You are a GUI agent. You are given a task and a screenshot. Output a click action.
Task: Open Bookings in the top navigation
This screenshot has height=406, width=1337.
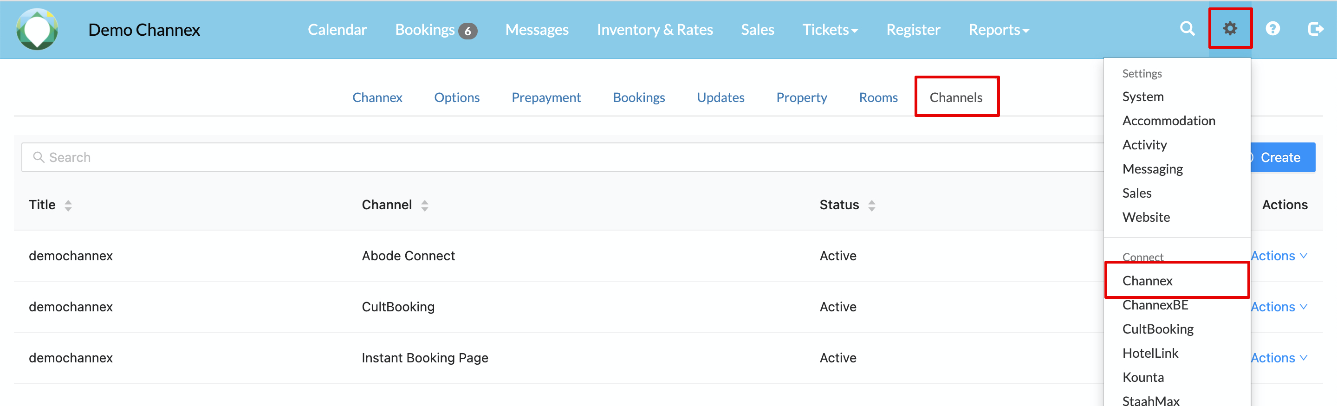pyautogui.click(x=425, y=30)
